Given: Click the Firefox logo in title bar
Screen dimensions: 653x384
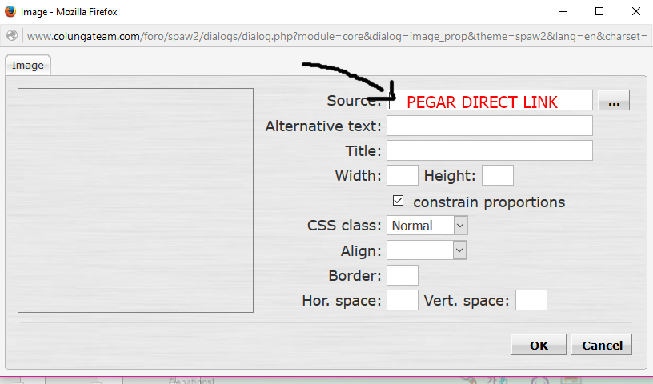Looking at the screenshot, I should pyautogui.click(x=10, y=11).
